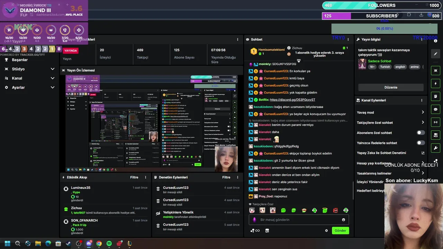The width and height of the screenshot is (443, 249).
Task: Open Denetim Eylemleri three-dot menu
Action: (237, 177)
